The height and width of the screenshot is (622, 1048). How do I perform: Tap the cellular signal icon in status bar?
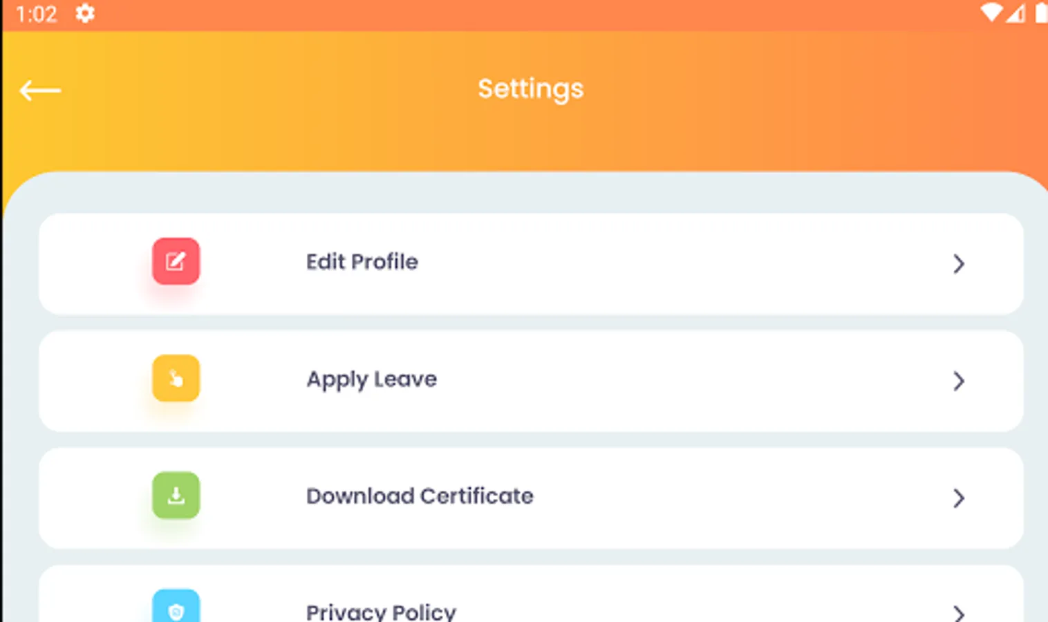[x=1016, y=13]
